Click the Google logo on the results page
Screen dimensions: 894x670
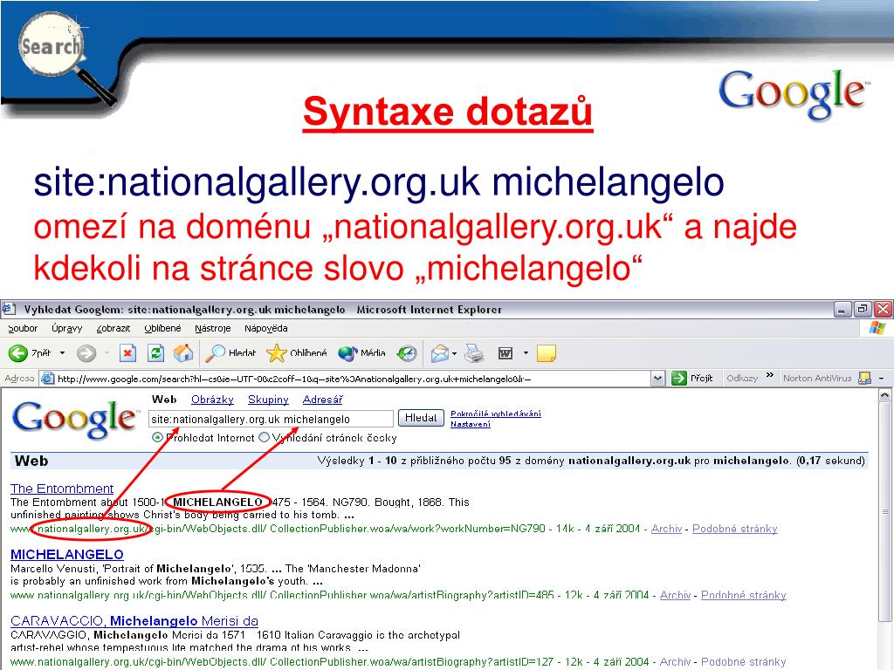[x=74, y=419]
